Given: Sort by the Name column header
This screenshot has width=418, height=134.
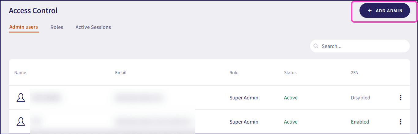Looking at the screenshot, I should click(x=20, y=73).
